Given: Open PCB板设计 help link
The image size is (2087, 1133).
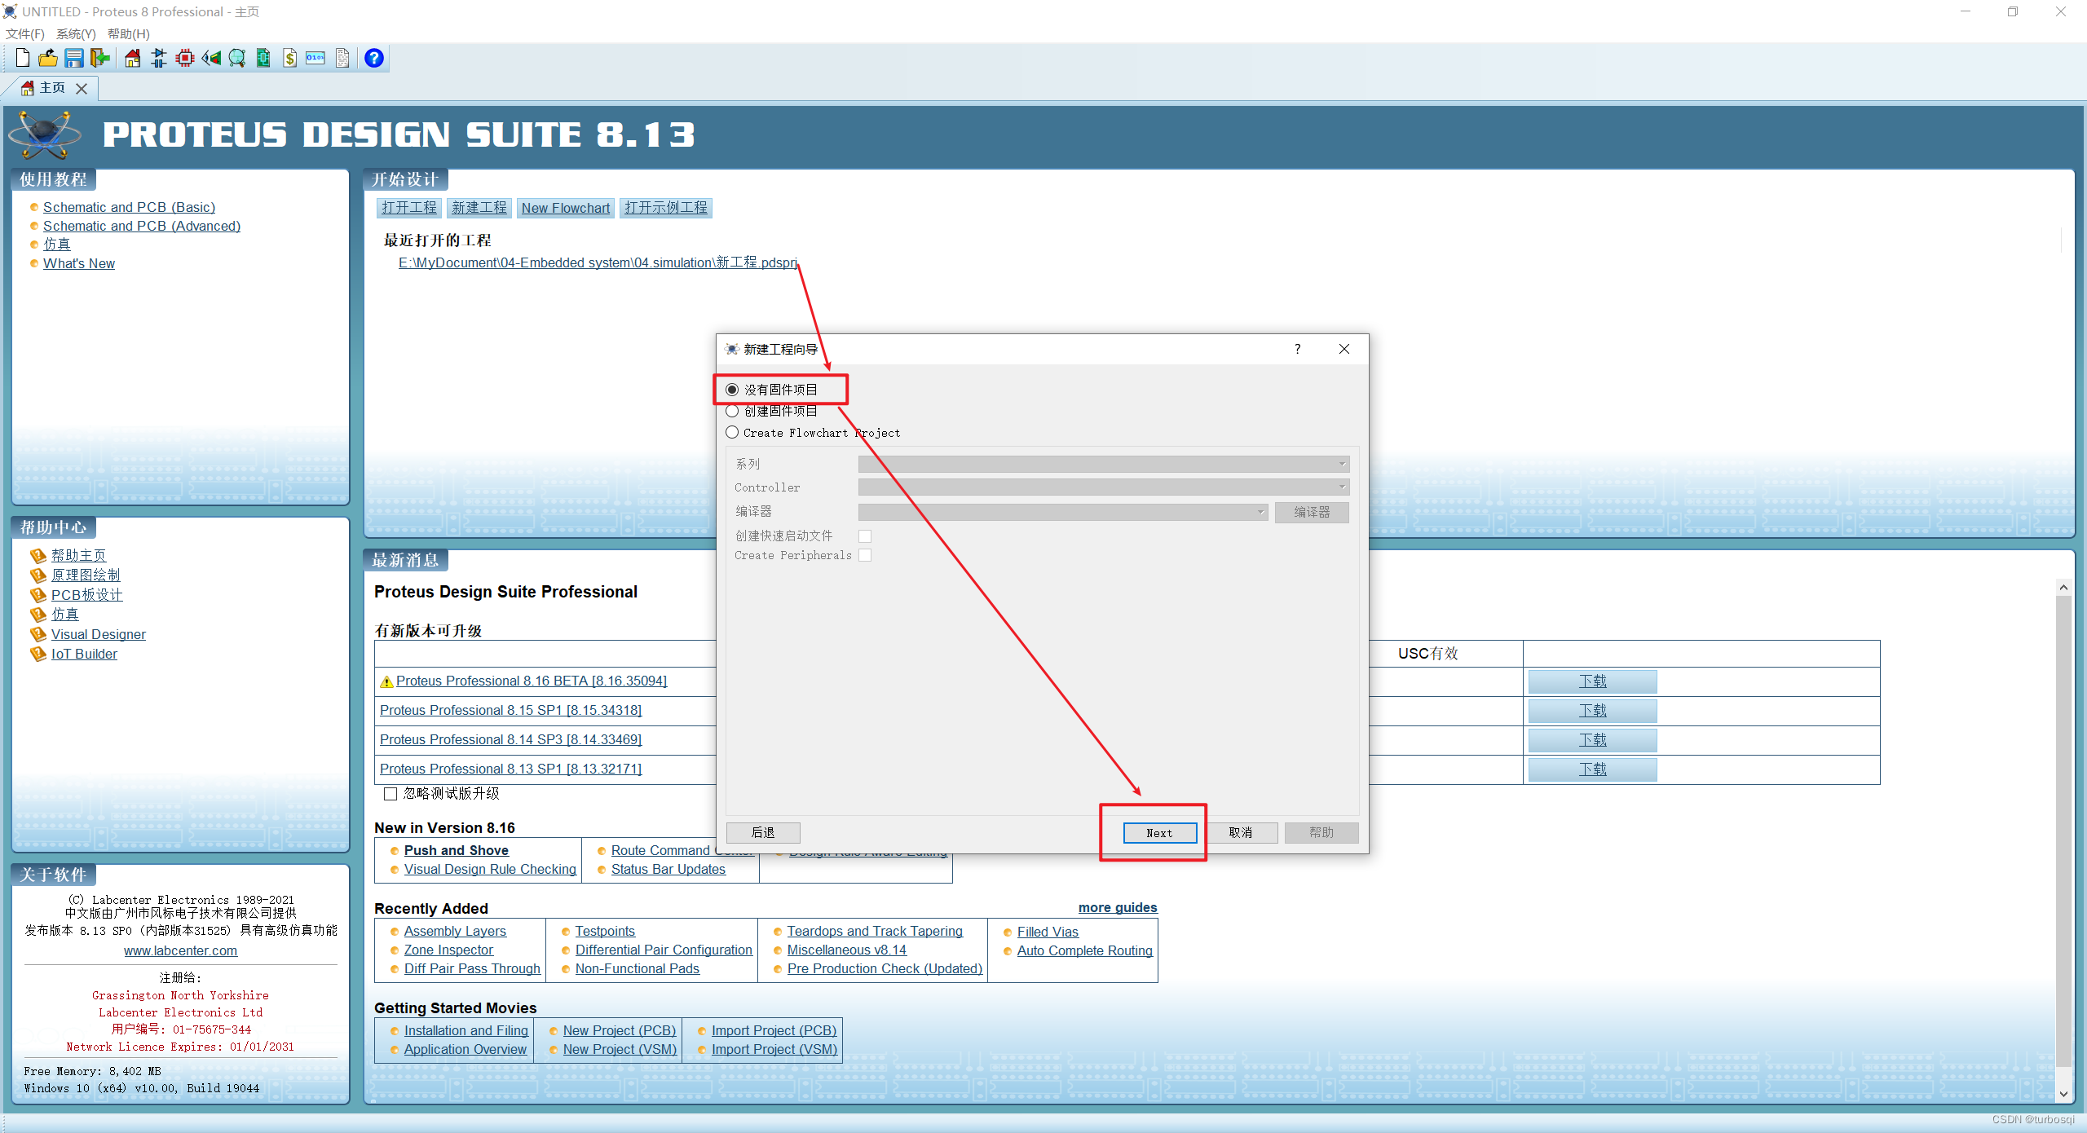Looking at the screenshot, I should [86, 595].
